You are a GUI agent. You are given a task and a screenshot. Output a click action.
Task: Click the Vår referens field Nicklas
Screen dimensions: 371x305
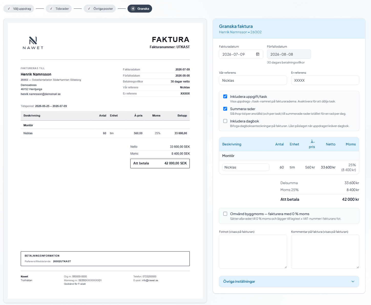[253, 80]
